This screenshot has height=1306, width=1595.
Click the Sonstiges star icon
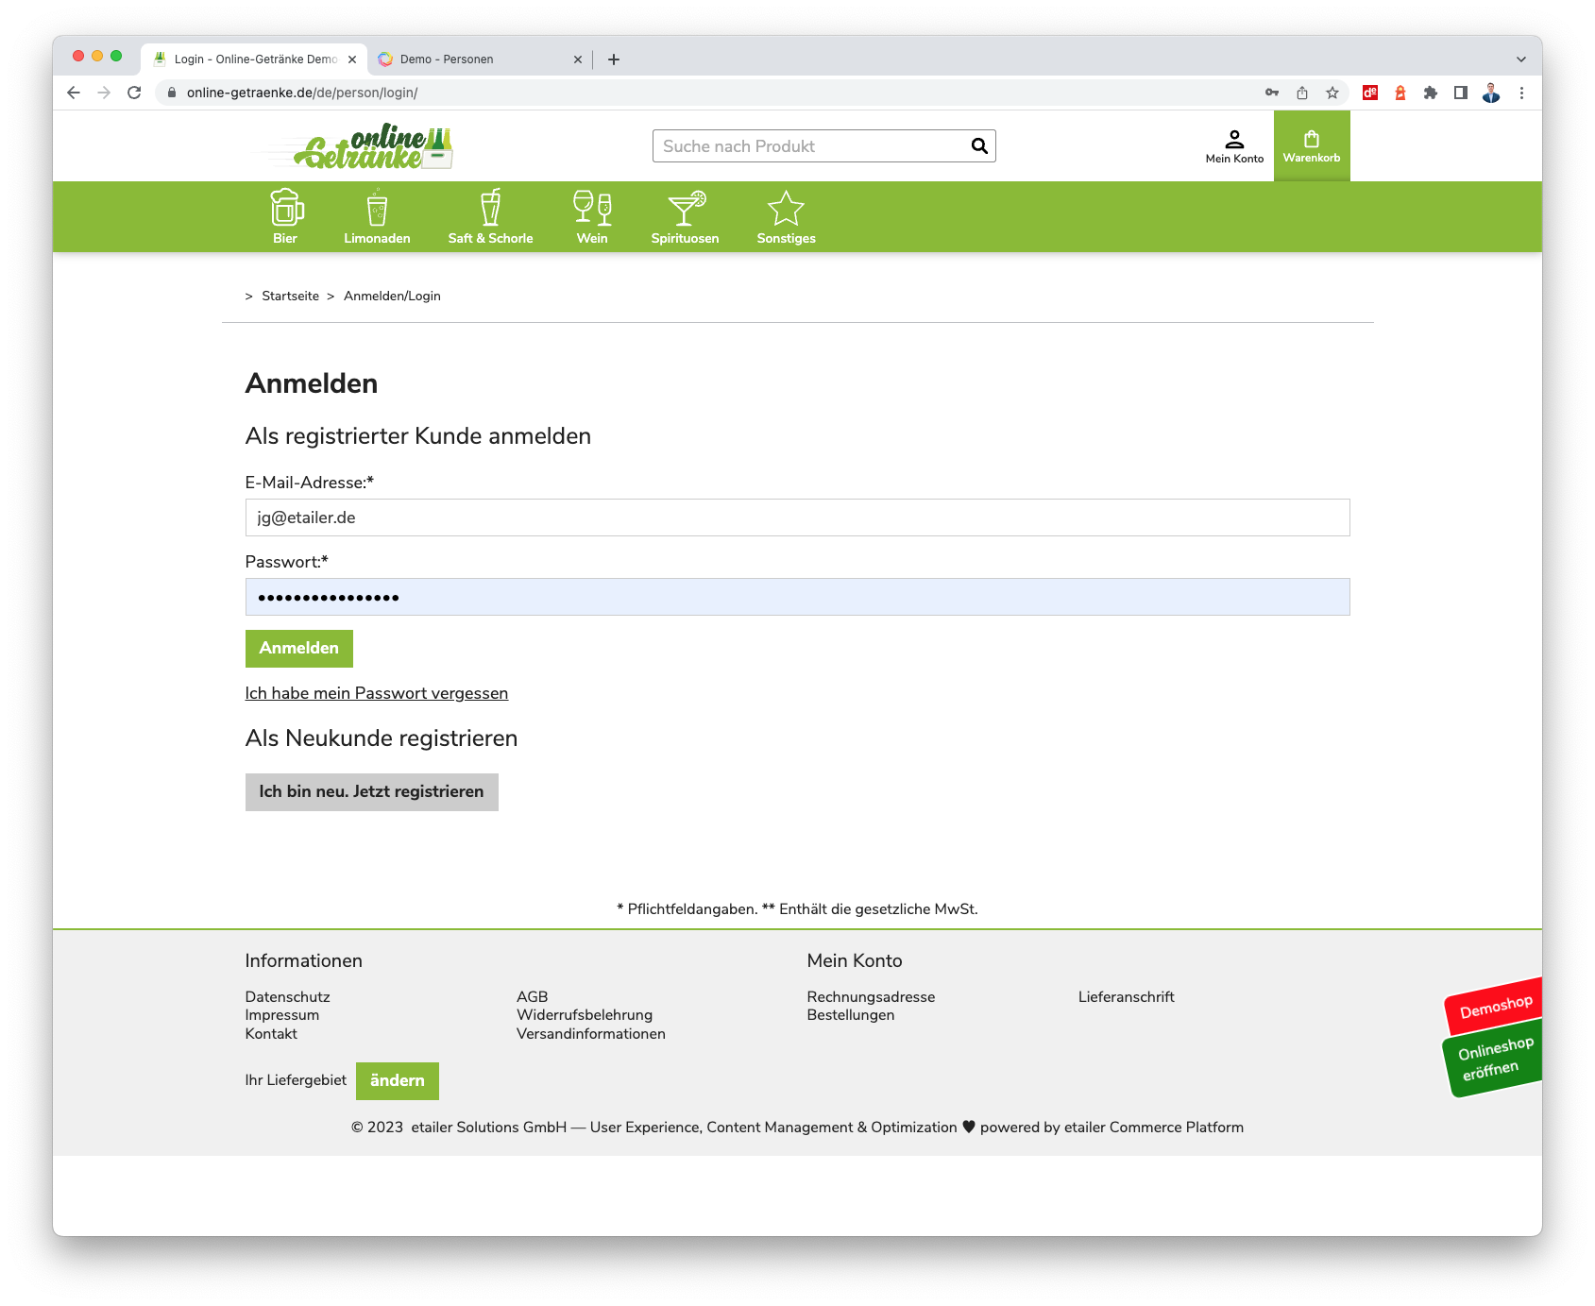pos(786,207)
